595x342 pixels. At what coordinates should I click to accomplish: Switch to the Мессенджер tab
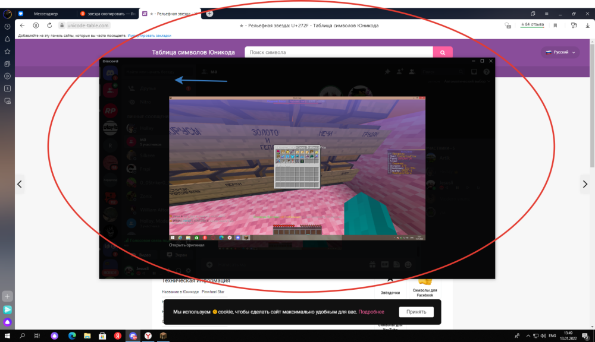click(46, 14)
